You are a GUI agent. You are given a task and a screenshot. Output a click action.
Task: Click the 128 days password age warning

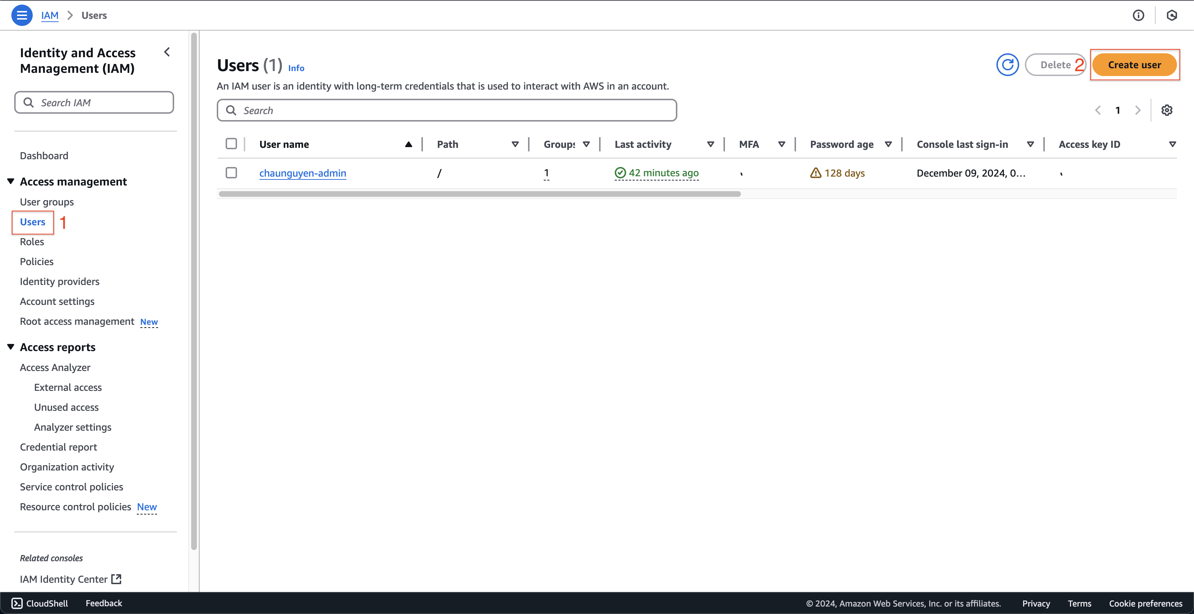[x=837, y=173]
